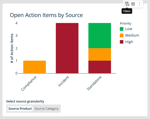The height and width of the screenshot is (119, 150).
Task: Click the orange Compliance bar
Action: click(x=34, y=67)
